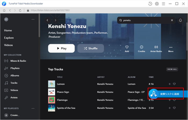Favorite Spirits of the Sea heart
188x120 pixels.
tap(174, 108)
